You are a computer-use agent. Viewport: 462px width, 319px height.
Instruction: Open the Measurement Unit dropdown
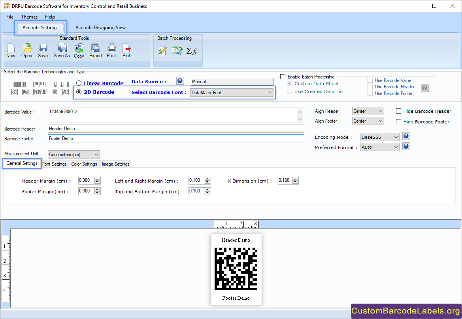(74, 154)
